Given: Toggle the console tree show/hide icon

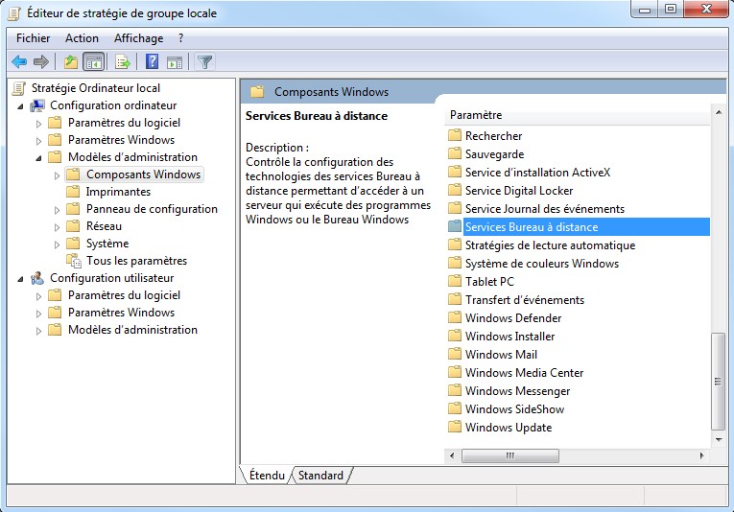Looking at the screenshot, I should coord(94,62).
